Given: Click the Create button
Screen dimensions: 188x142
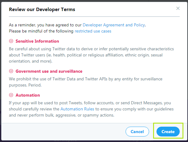Looking at the screenshot, I should coord(168,132).
